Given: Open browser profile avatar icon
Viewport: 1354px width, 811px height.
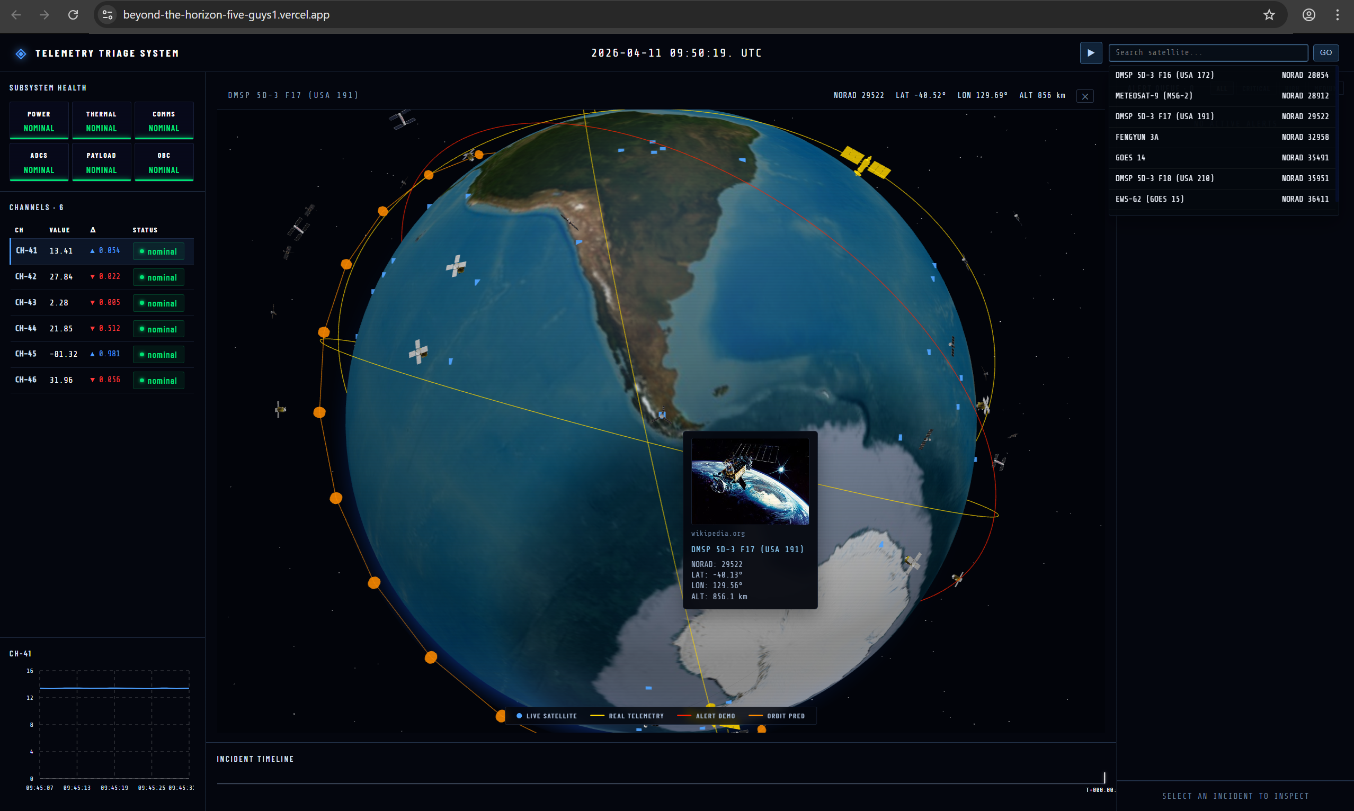Looking at the screenshot, I should click(x=1308, y=15).
